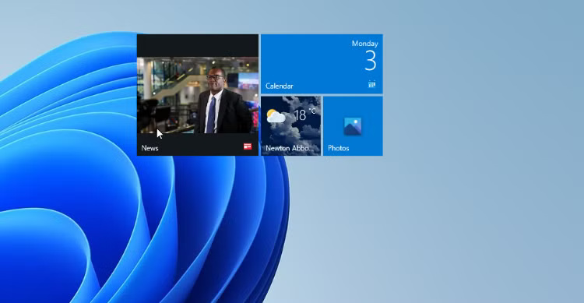Click the Photos mountain picture icon
This screenshot has height=303, width=584.
tap(353, 126)
